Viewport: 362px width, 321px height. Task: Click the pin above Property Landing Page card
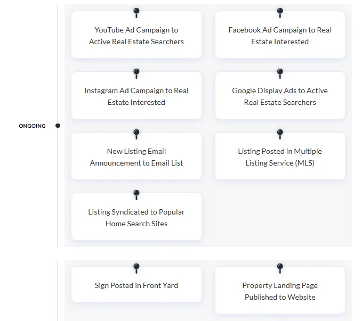(280, 268)
